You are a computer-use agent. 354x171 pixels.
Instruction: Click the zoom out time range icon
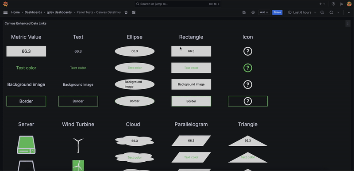[322, 12]
